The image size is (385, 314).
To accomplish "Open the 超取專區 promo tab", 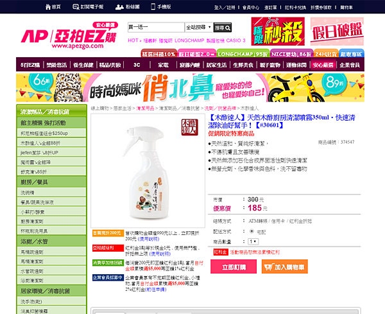I will pyautogui.click(x=352, y=53).
